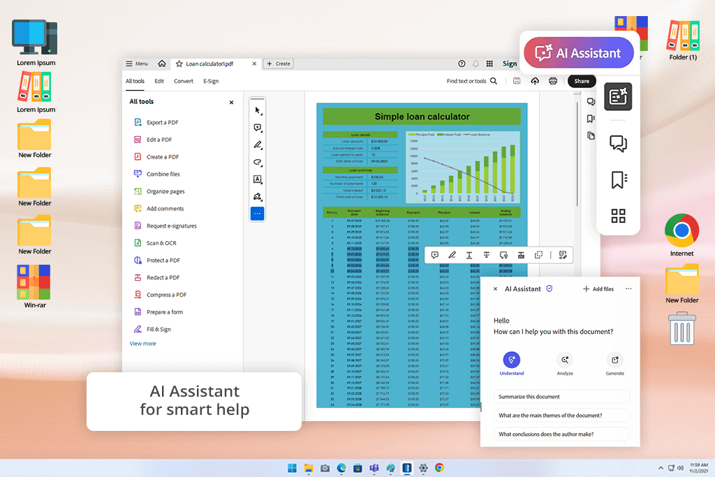Star the Loan calculator1.pdf tab
The width and height of the screenshot is (715, 477).
179,64
